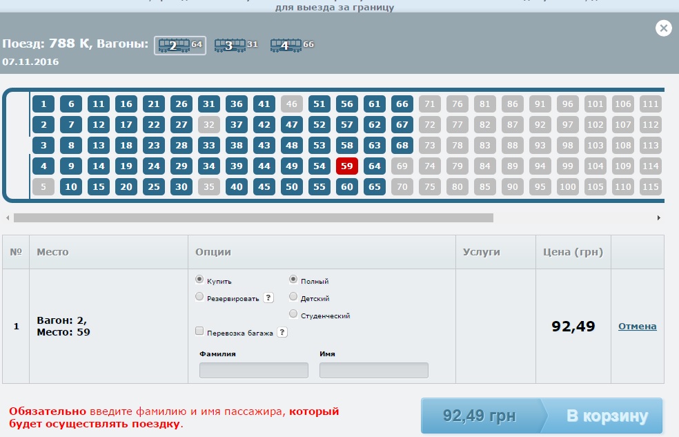Select train car 2 icon
The width and height of the screenshot is (679, 437).
tap(174, 46)
